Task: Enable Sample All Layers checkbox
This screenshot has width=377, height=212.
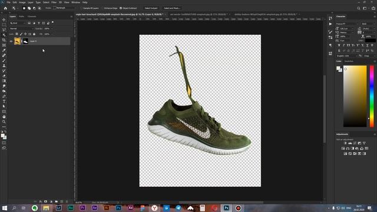Action: coord(82,8)
